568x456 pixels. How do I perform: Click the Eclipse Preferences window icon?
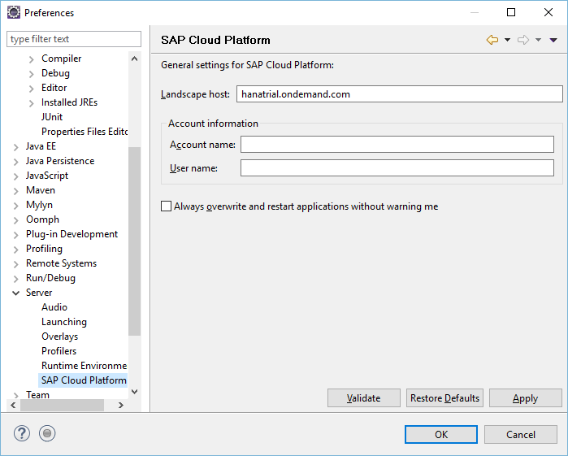coord(14,12)
